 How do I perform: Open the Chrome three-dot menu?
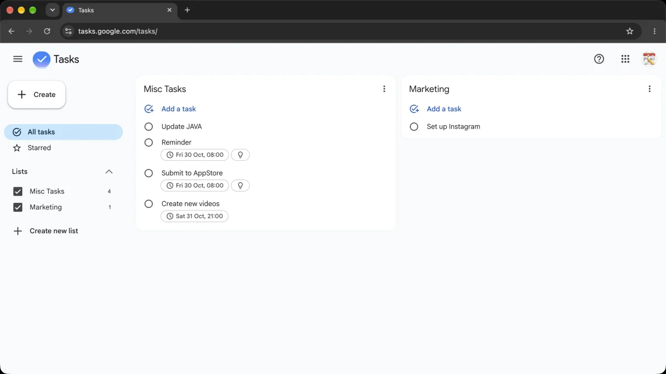(655, 31)
